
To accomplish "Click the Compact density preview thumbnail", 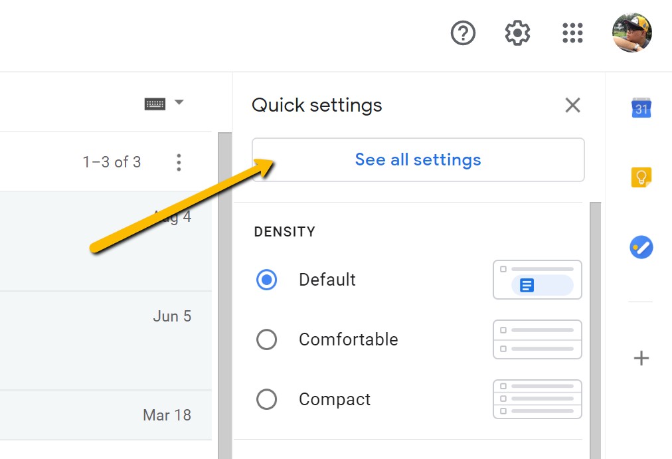I will [x=537, y=399].
